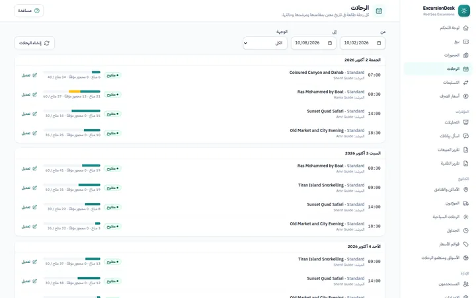The height and width of the screenshot is (298, 476).
Task: Open تقرير النقدية cash report menu item
Action: 438,163
